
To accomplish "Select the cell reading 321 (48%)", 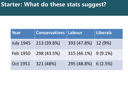I will 51,65.
